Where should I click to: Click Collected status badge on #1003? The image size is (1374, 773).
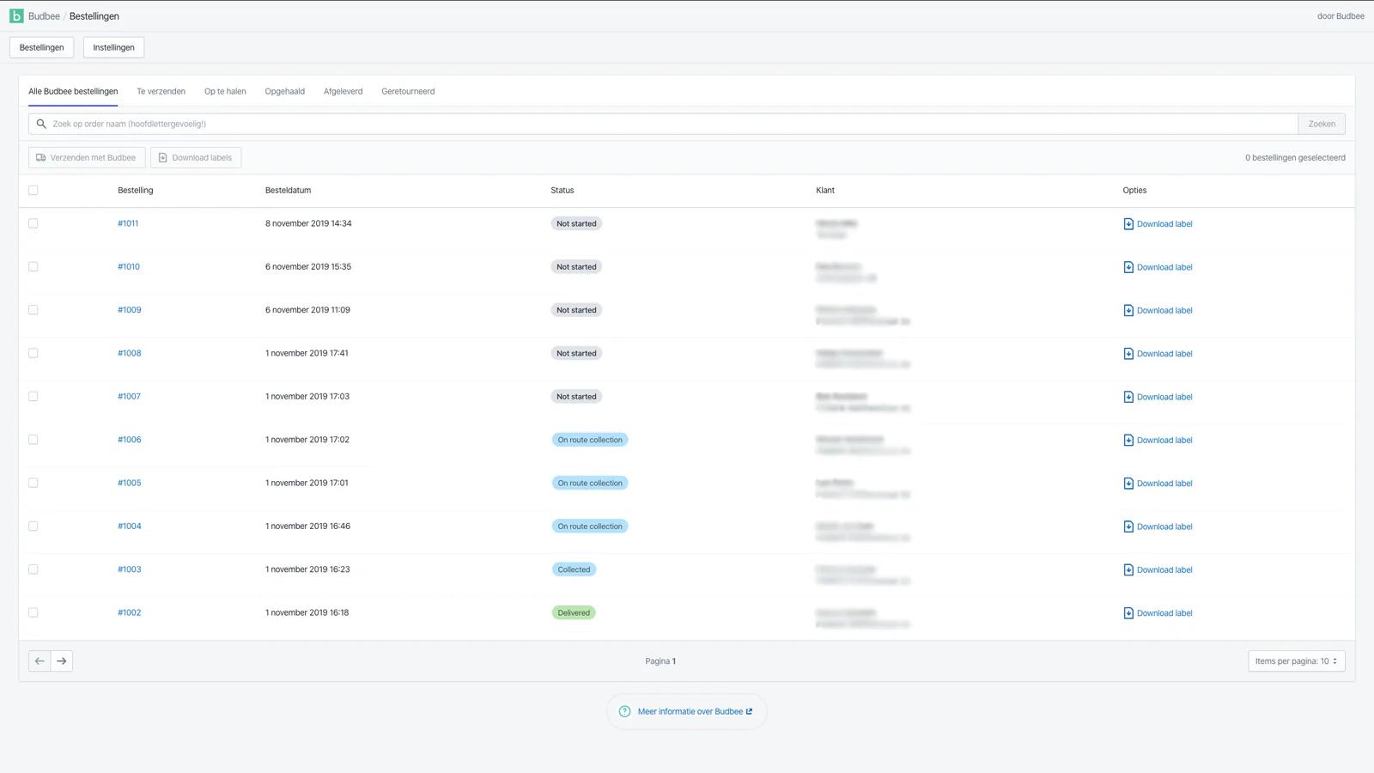coord(574,569)
